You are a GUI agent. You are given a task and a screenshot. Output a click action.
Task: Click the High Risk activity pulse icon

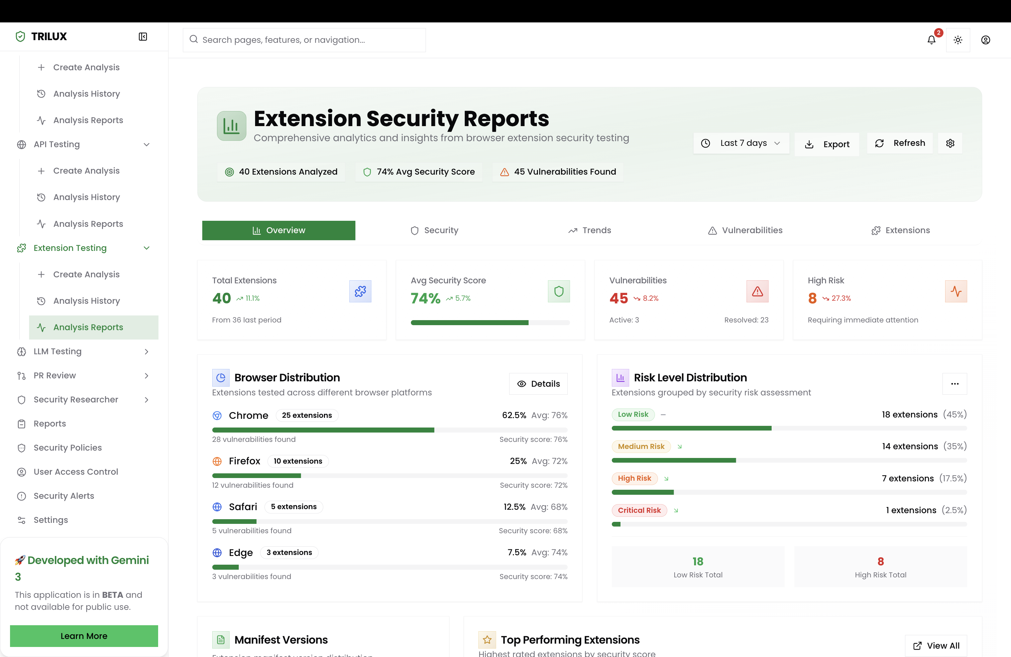click(956, 291)
